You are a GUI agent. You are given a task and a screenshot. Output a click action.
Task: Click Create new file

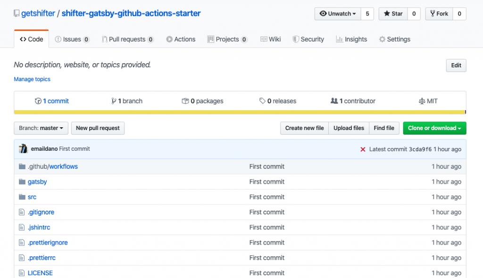point(304,128)
